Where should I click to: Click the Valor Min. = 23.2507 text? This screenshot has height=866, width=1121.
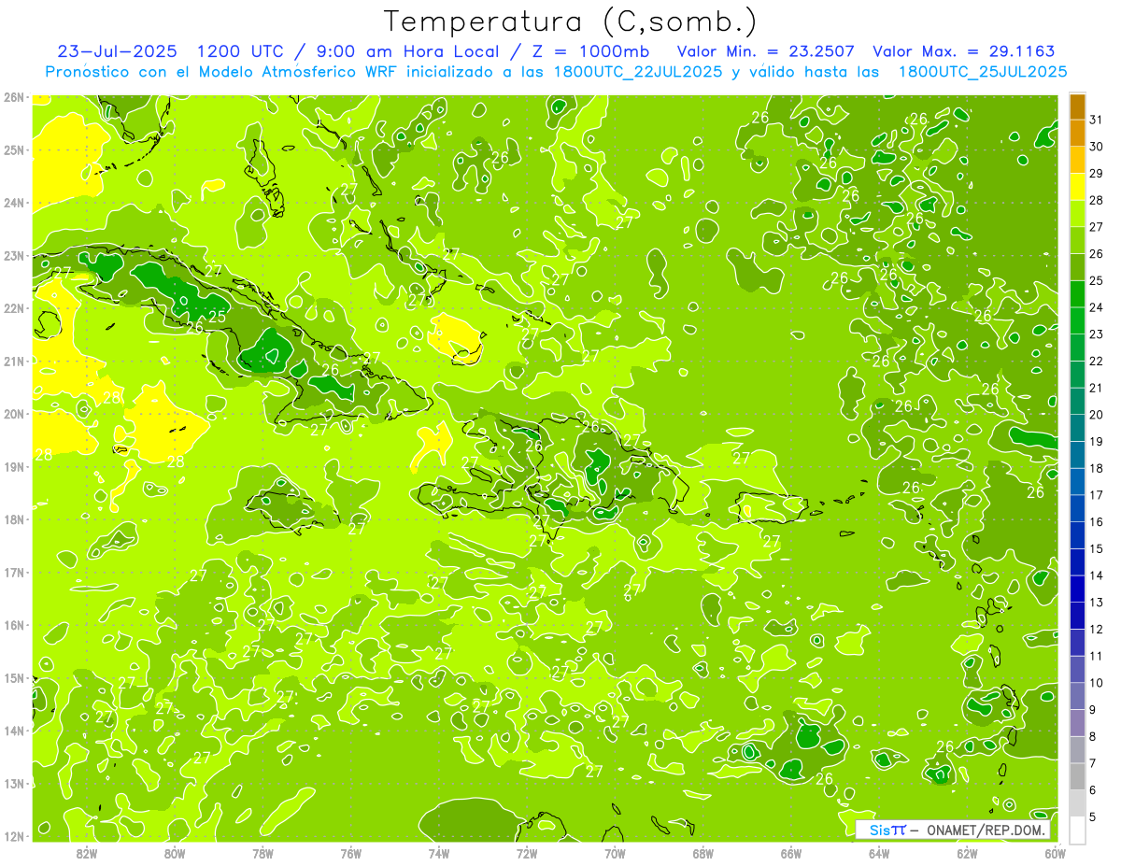pyautogui.click(x=765, y=51)
